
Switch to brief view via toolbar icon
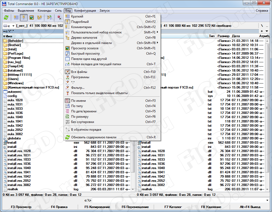(16, 17)
